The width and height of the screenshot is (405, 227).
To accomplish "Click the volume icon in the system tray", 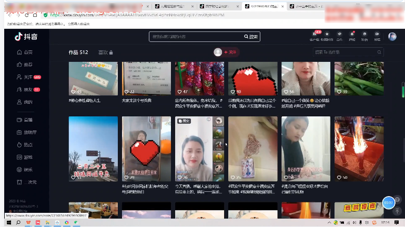I will click(x=355, y=223).
